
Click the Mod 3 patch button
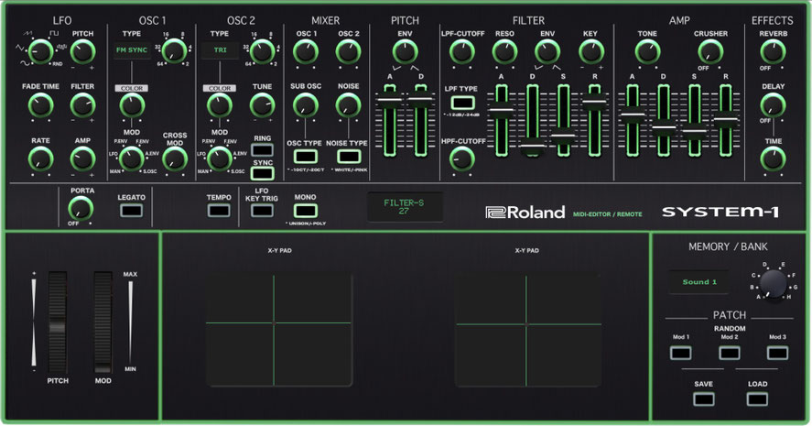click(x=777, y=354)
